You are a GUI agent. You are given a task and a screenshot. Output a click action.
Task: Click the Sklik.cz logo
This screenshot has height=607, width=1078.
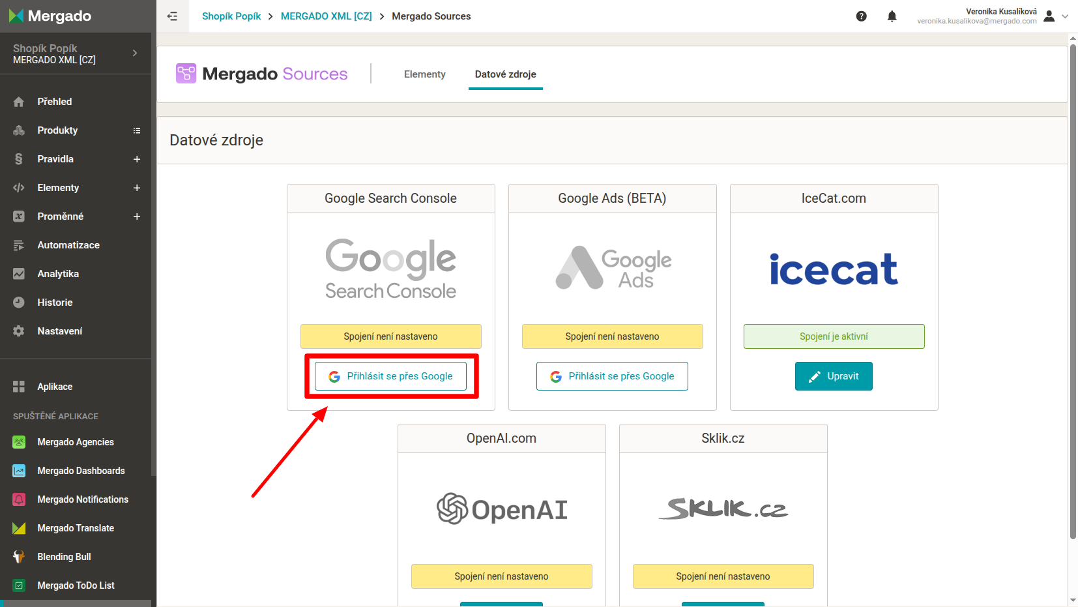(723, 509)
